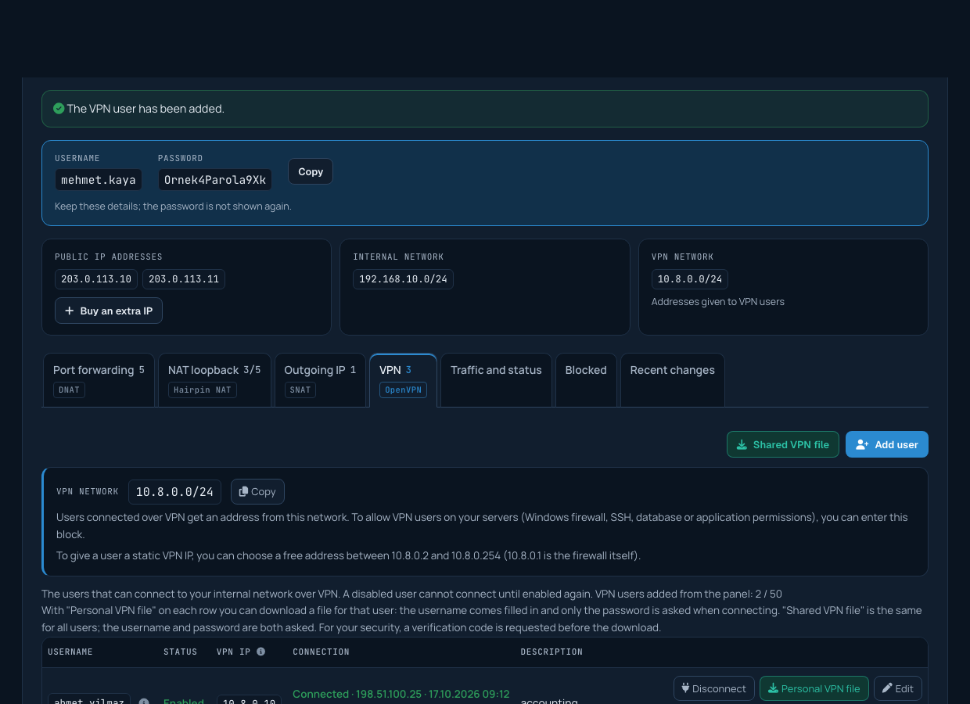Open the NAT loopback tab
This screenshot has width=970, height=704.
click(x=214, y=379)
